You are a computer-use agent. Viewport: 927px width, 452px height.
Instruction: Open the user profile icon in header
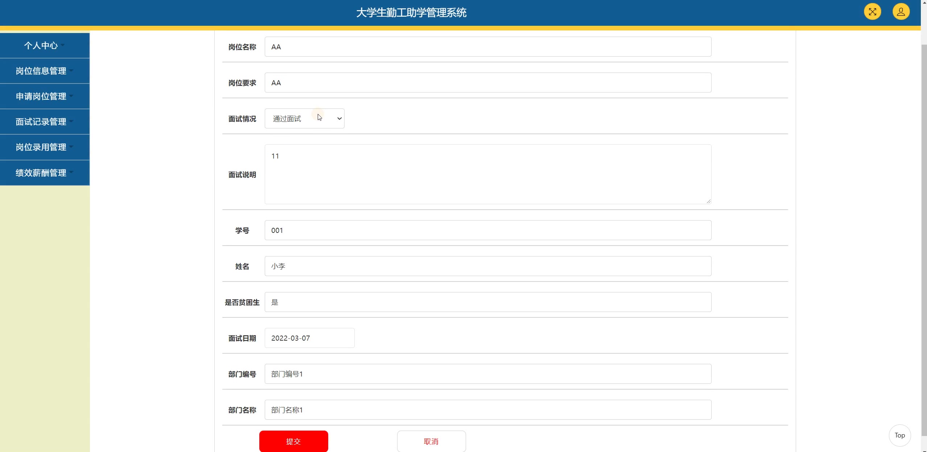[901, 12]
